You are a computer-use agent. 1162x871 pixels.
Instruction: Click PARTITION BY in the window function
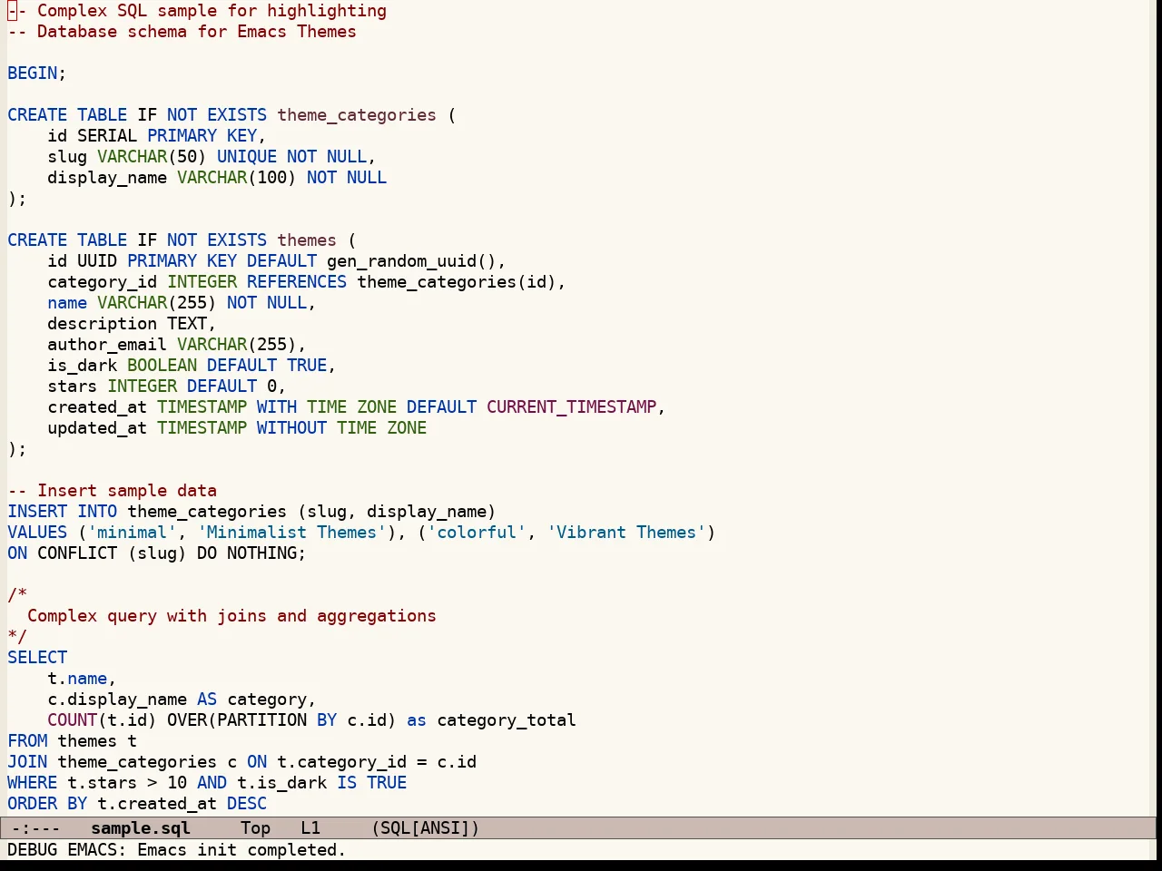(x=277, y=719)
